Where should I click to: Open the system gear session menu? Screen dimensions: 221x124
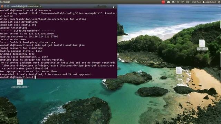tap(220, 2)
